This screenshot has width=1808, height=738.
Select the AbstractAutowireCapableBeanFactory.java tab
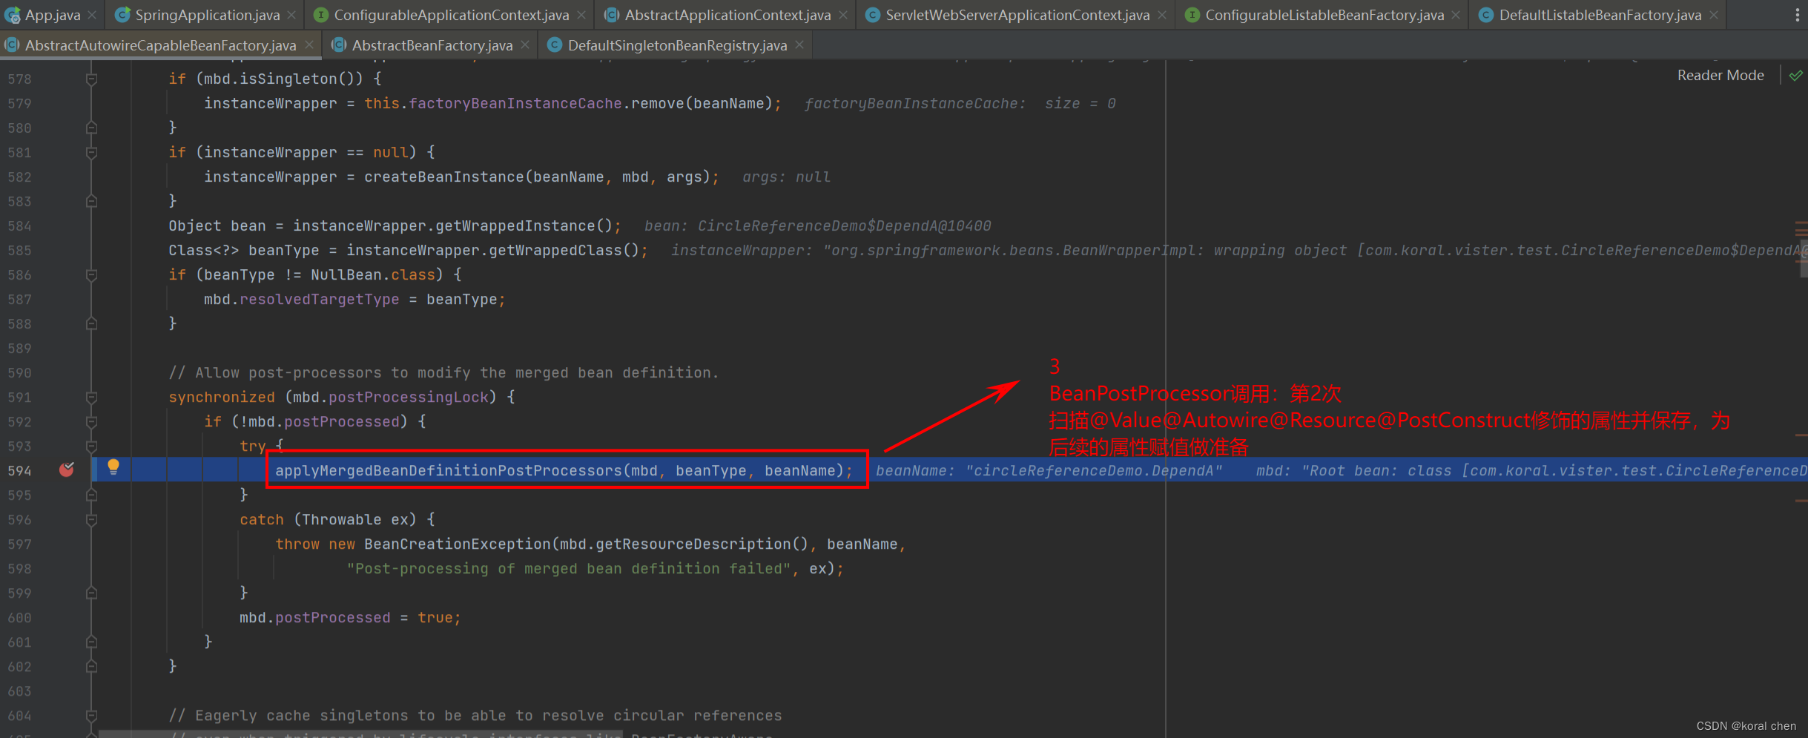[x=160, y=45]
